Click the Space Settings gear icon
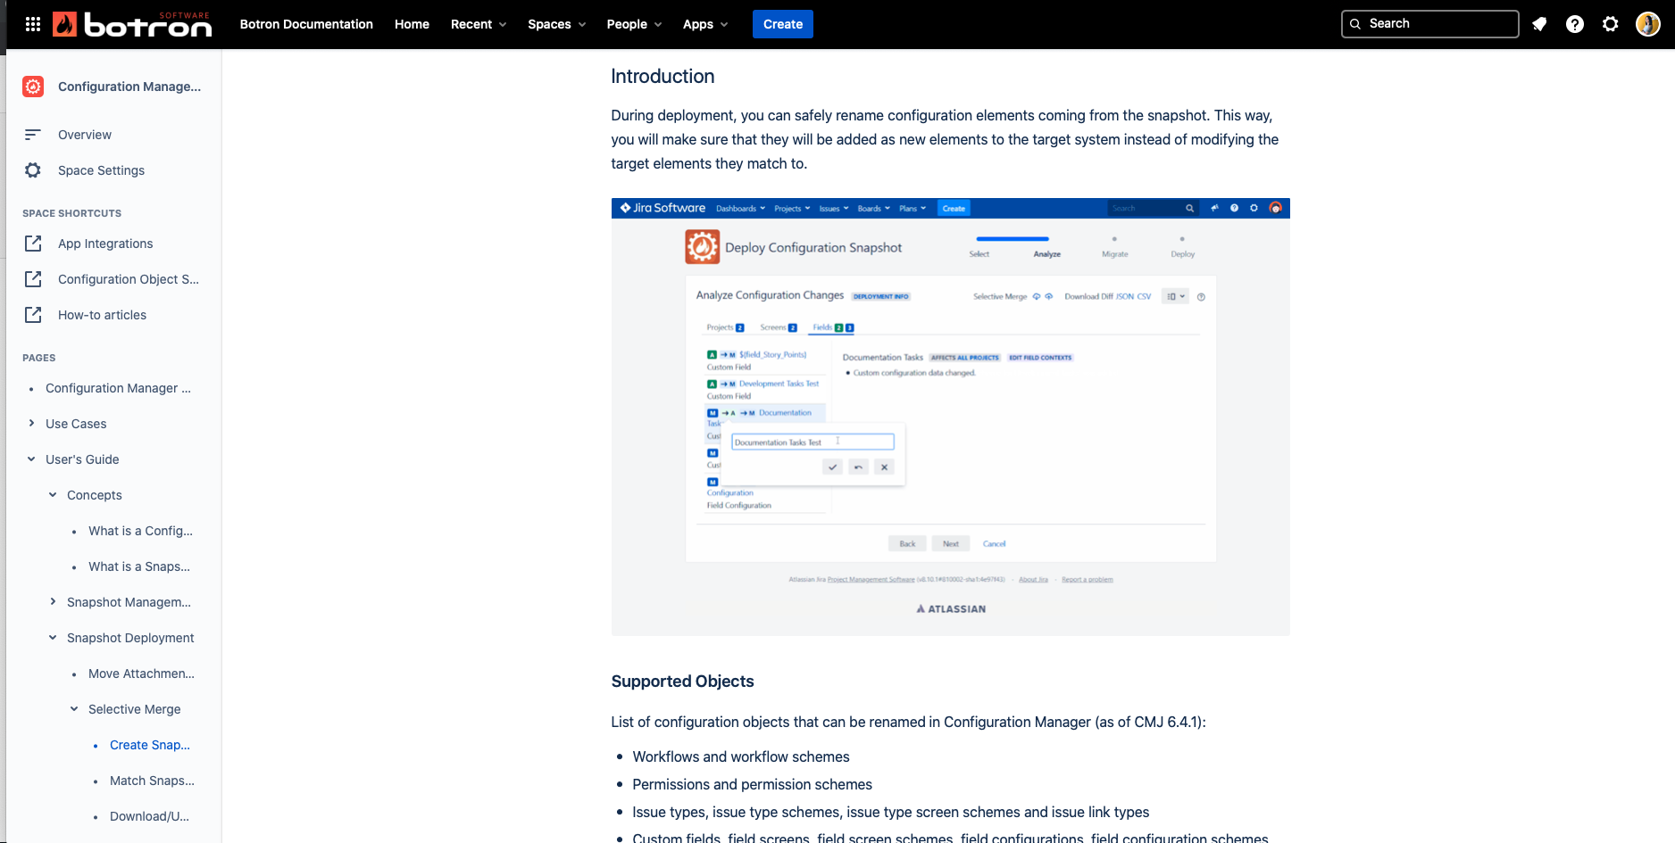 click(33, 170)
